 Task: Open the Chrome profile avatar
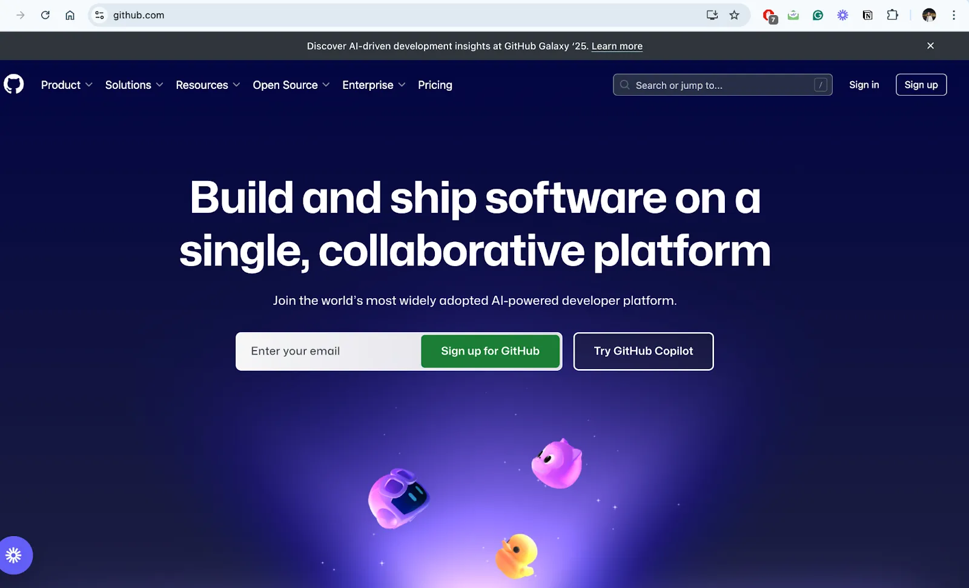929,15
